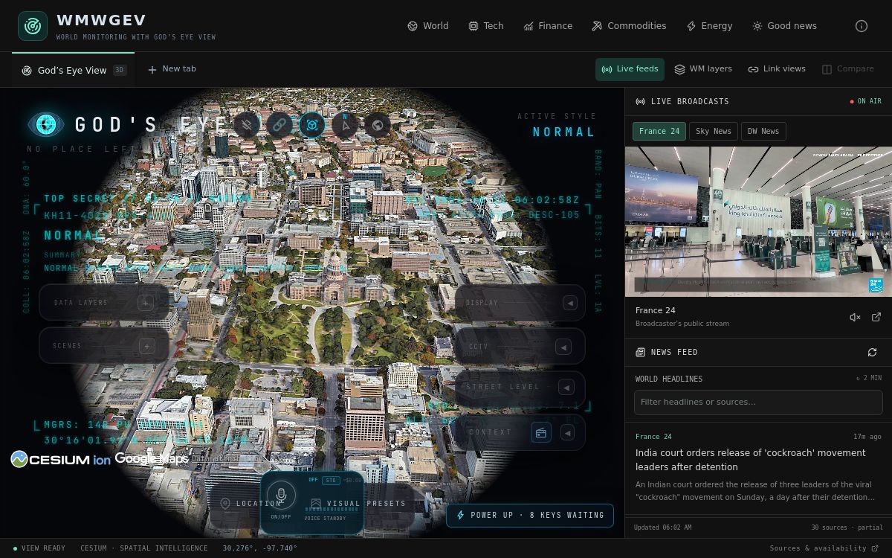
Task: Click the lightning bolt in Power Up button
Action: click(460, 515)
